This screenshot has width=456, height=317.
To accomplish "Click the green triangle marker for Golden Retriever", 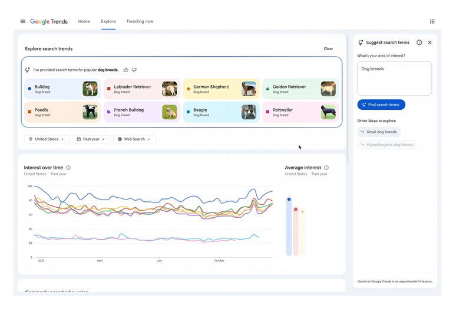I will coord(267,89).
